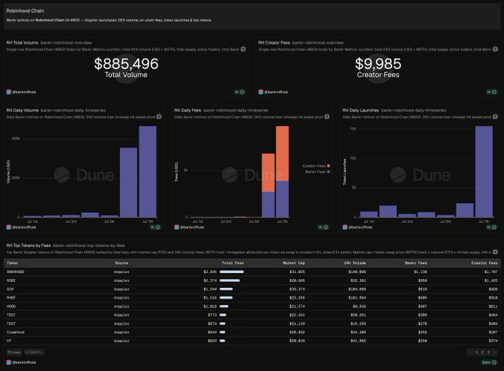Open the RH Top Tokens by Fees title link
Image resolution: width=504 pixels, height=371 pixels.
28,246
